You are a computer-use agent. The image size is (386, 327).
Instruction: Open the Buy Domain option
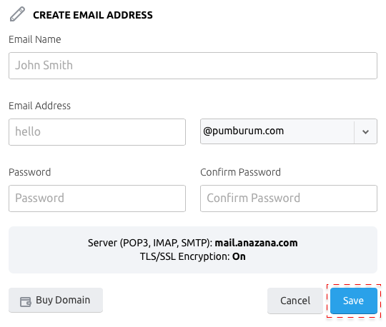point(56,300)
